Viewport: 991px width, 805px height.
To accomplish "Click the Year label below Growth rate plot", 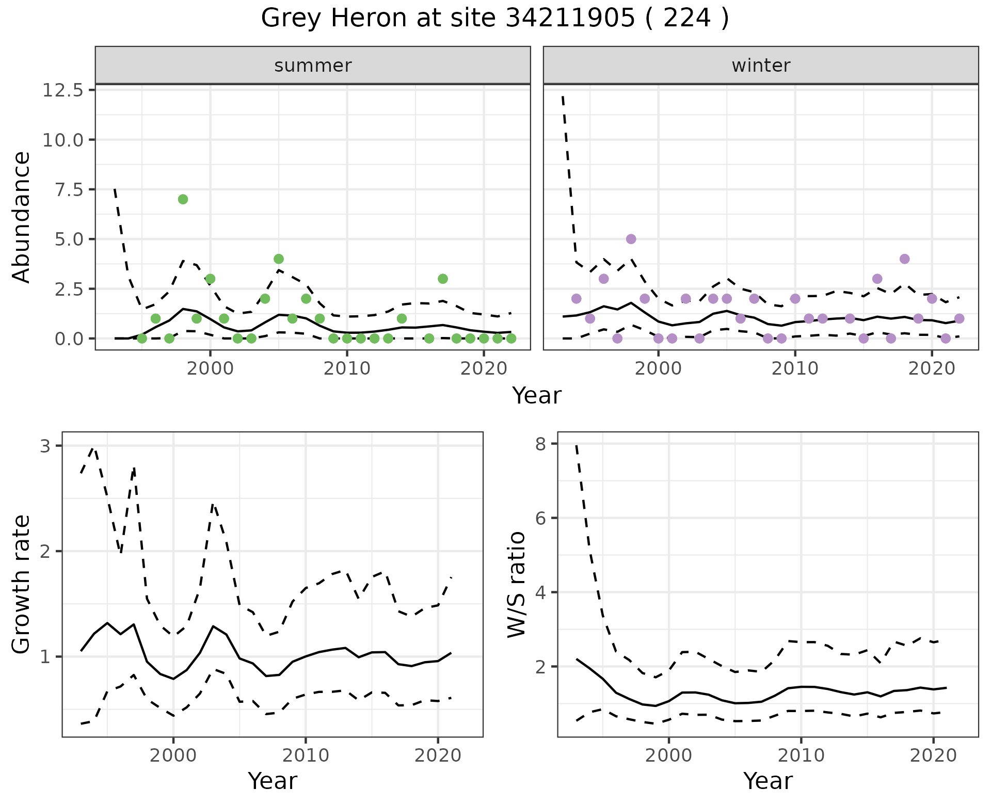I will (273, 781).
